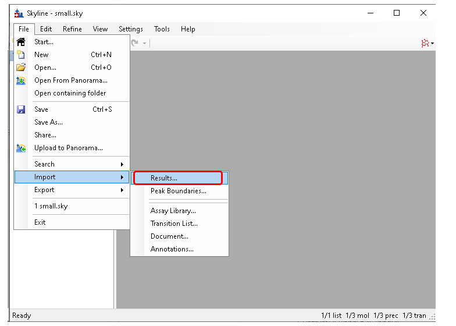
Task: Click the Skyline app icon in title bar
Action: click(18, 13)
